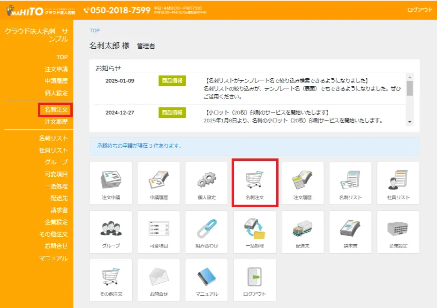437x308 pixels.
Task: Open the 可変項目 variable items icon
Action: 158,231
